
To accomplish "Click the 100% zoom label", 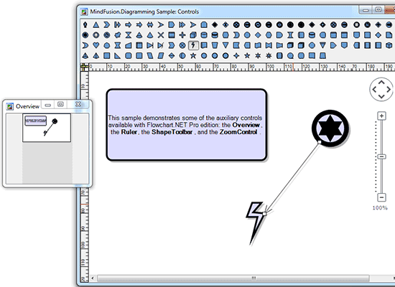I will click(380, 207).
